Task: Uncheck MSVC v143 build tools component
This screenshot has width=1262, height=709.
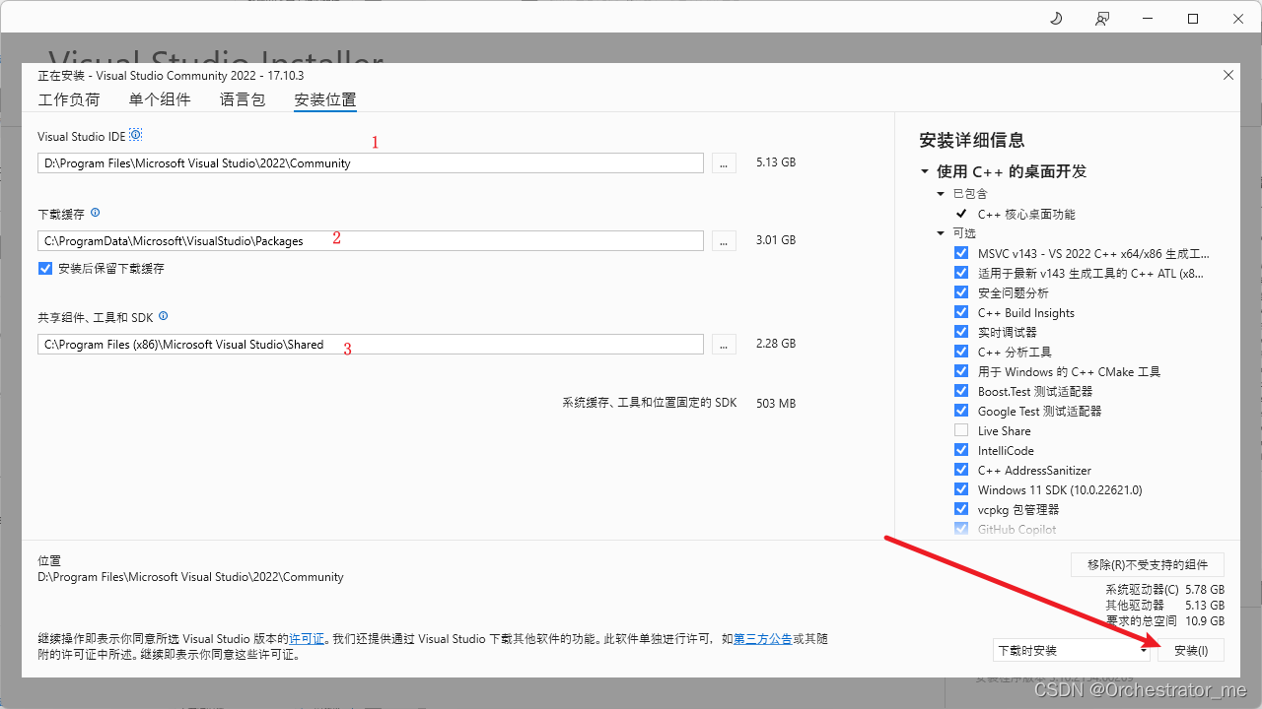Action: click(x=961, y=253)
